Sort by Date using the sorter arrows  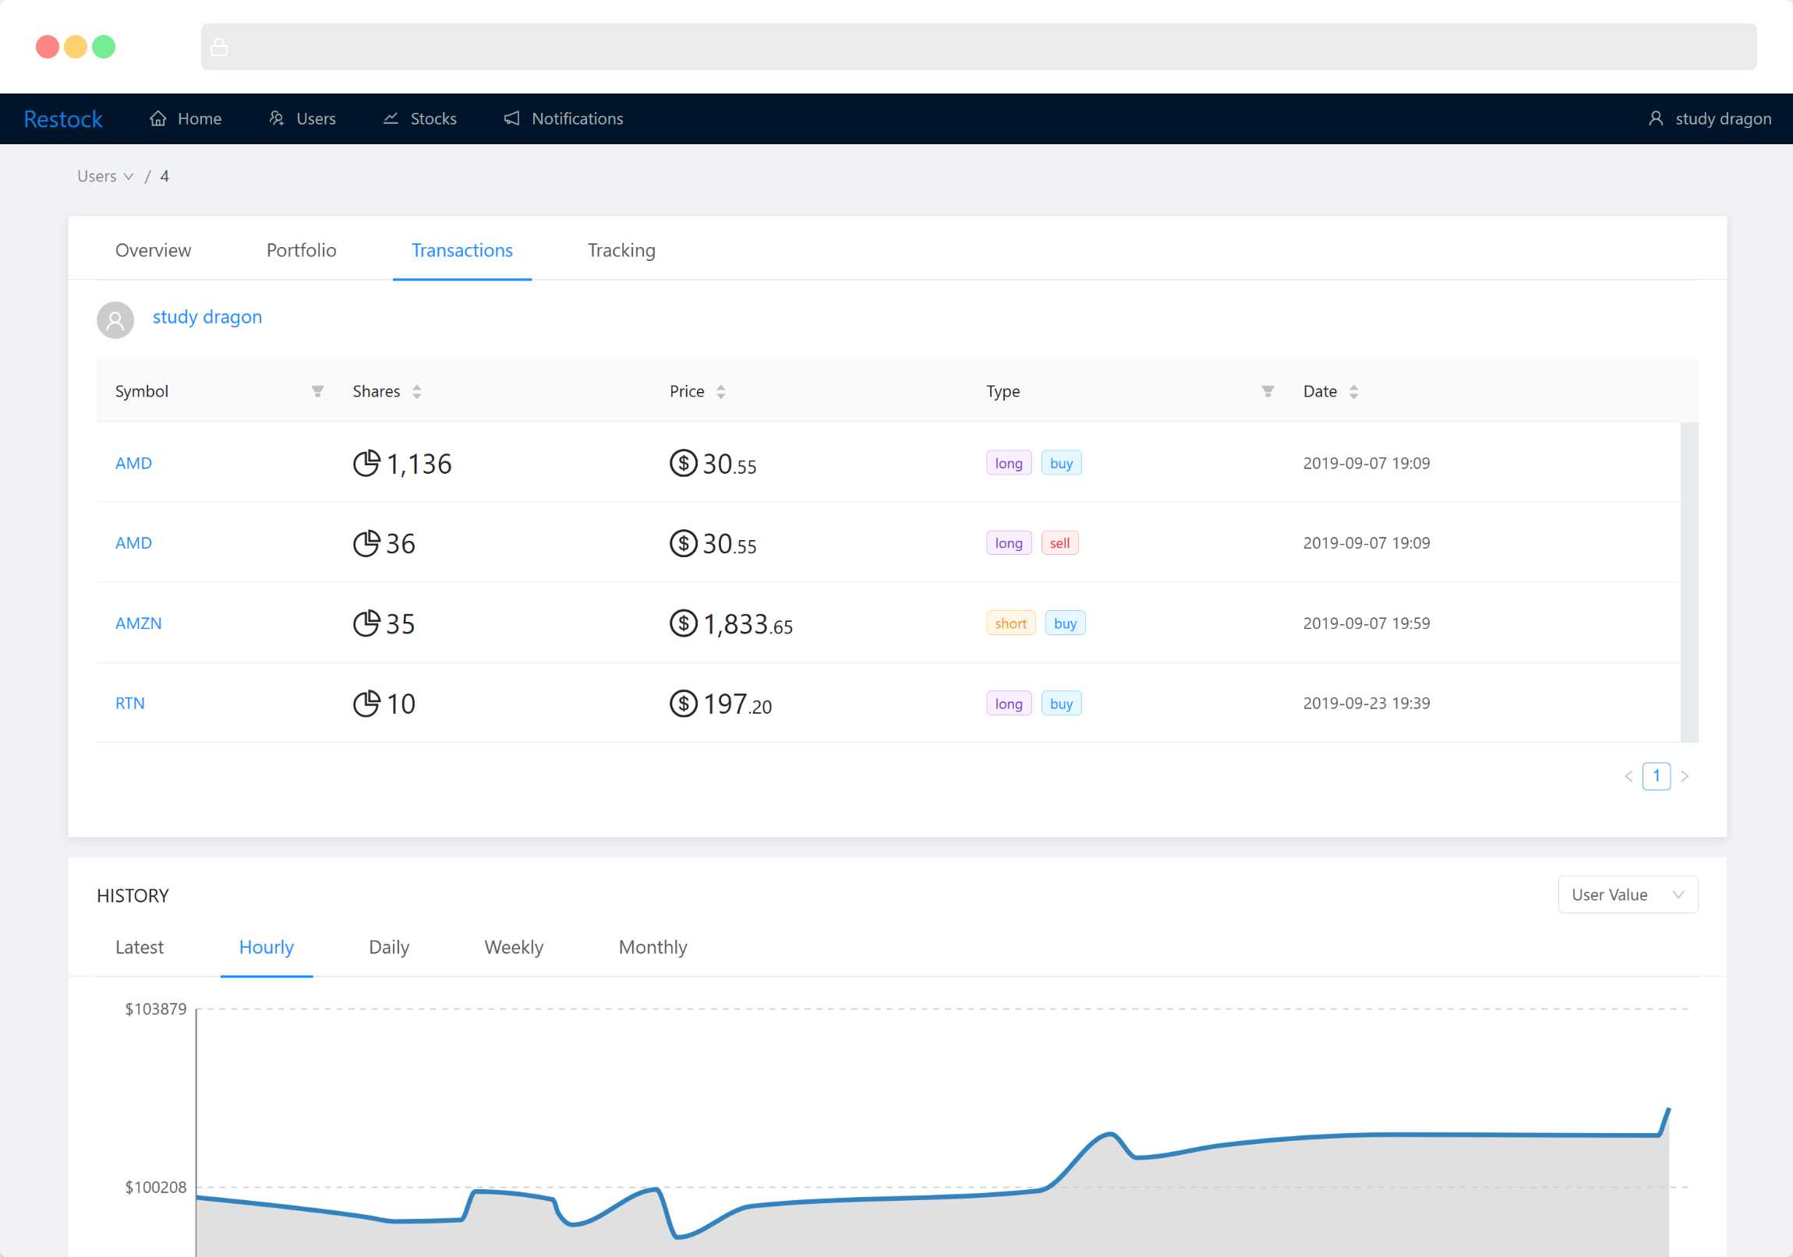[x=1353, y=392]
